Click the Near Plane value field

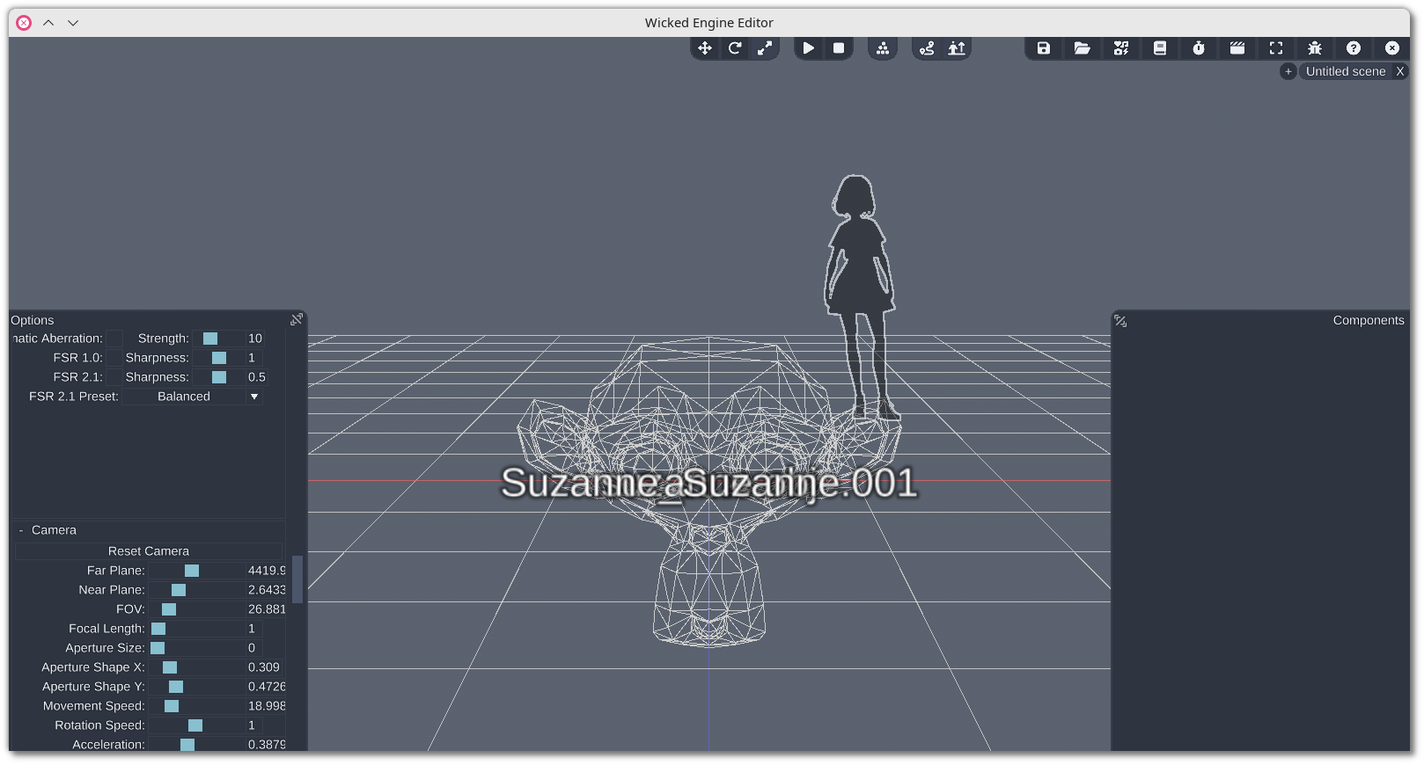(266, 590)
